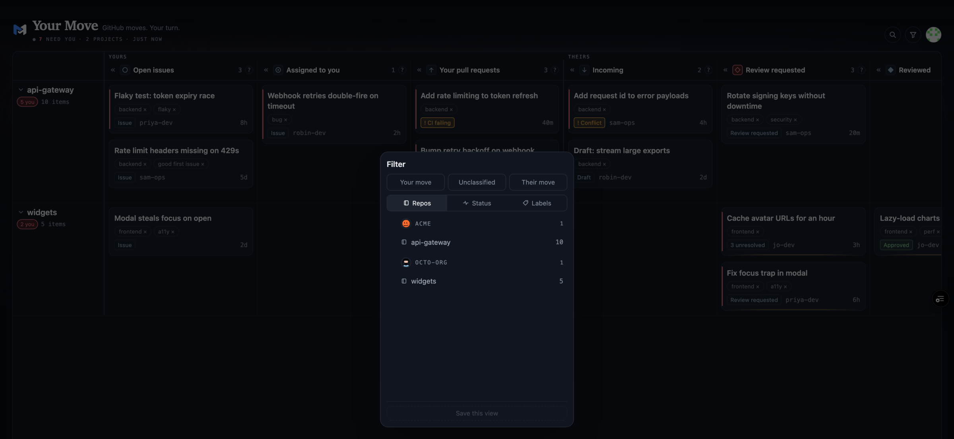Remove the flaky label on Flaky test card
954x439 pixels.
(174, 109)
